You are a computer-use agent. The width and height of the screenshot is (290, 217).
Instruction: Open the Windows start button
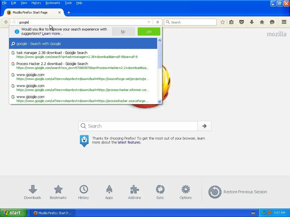point(14,213)
